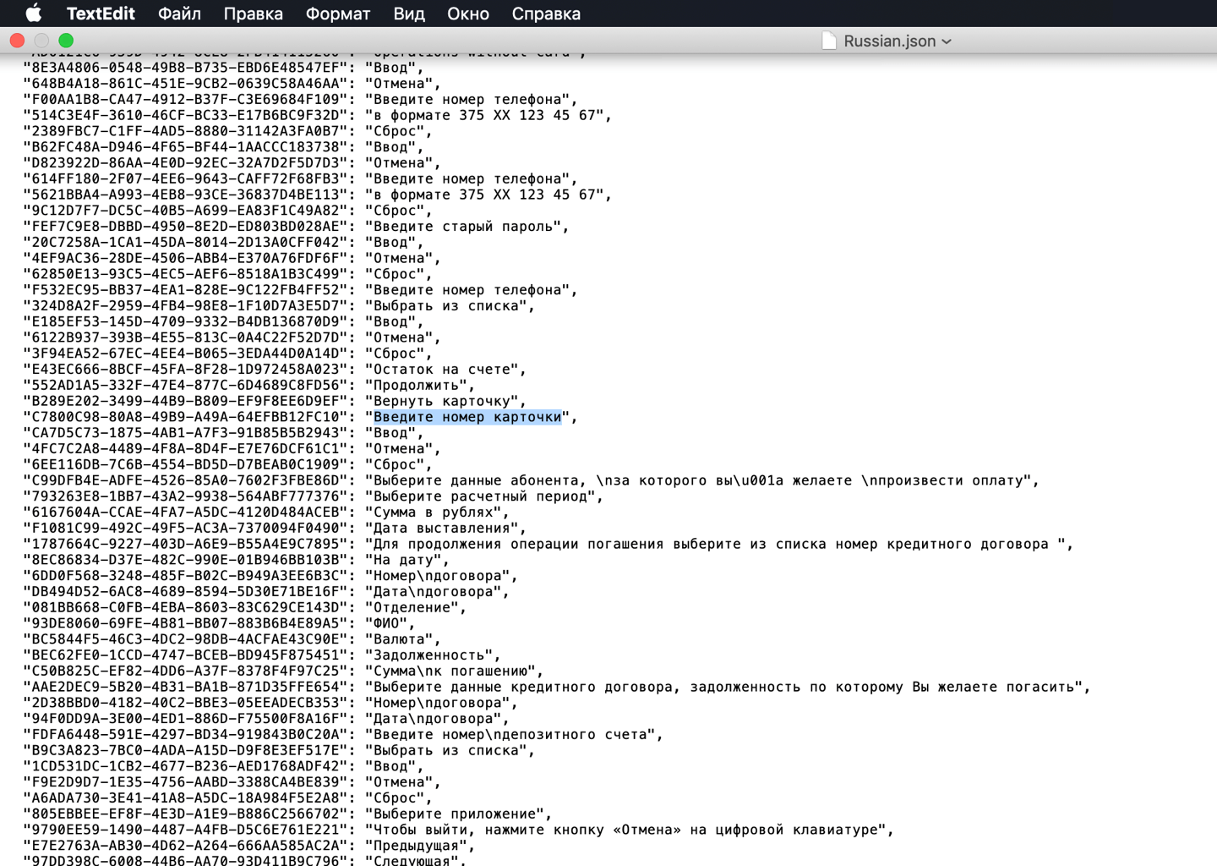
Task: Open the Файл menu
Action: click(x=179, y=14)
